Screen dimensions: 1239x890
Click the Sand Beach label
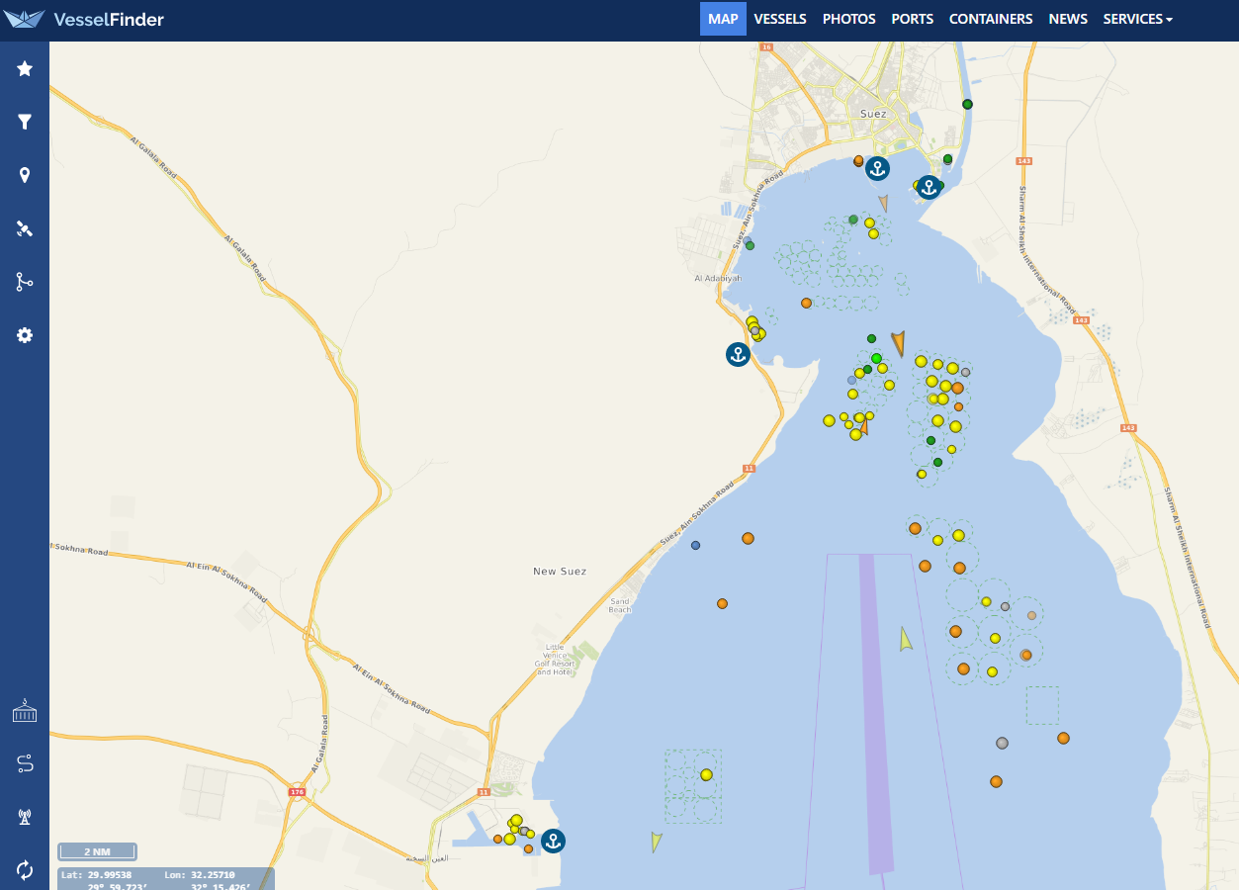coord(620,605)
